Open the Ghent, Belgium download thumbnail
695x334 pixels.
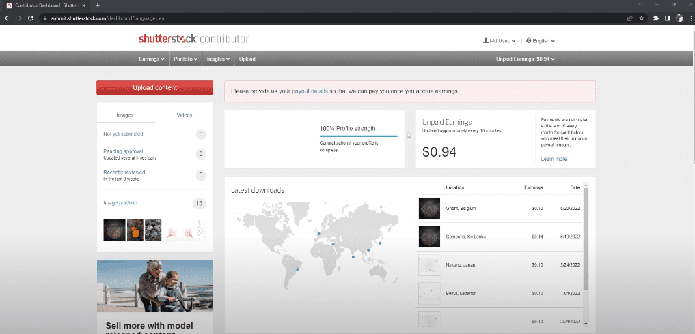[429, 208]
